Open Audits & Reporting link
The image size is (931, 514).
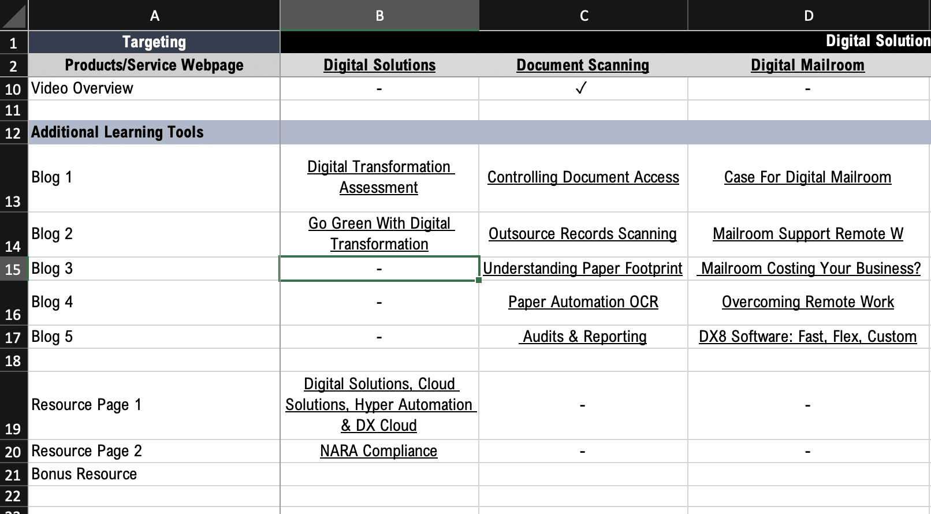(x=583, y=337)
